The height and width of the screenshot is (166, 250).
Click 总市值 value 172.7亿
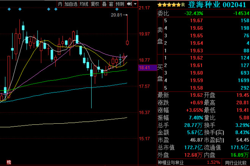[x=194, y=147]
